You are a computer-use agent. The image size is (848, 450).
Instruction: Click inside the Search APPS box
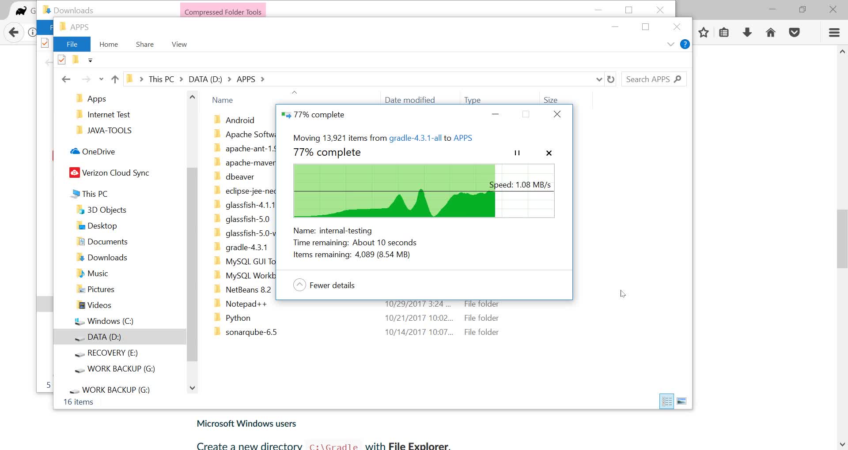click(649, 79)
